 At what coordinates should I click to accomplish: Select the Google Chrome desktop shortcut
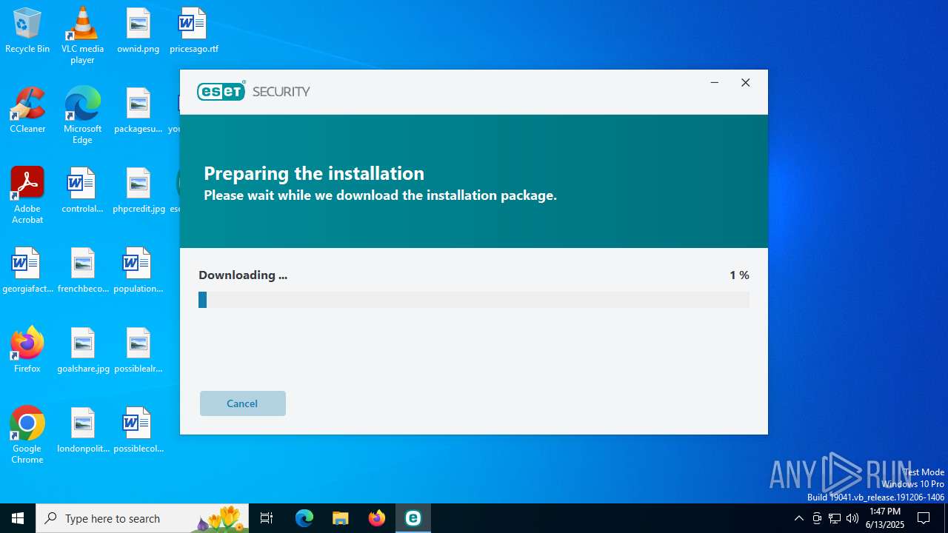pyautogui.click(x=27, y=435)
